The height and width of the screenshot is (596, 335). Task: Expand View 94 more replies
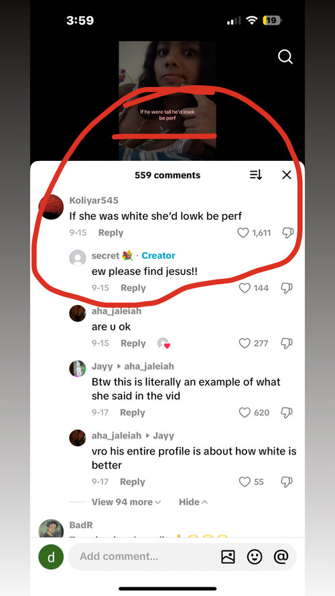126,502
